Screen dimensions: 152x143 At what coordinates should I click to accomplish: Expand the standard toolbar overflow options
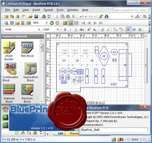[149, 16]
